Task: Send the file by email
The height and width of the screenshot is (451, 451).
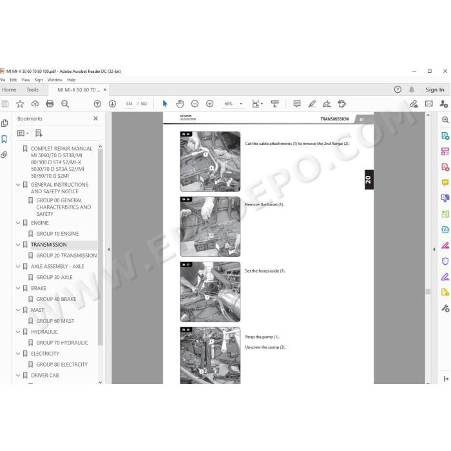Action: [x=429, y=104]
